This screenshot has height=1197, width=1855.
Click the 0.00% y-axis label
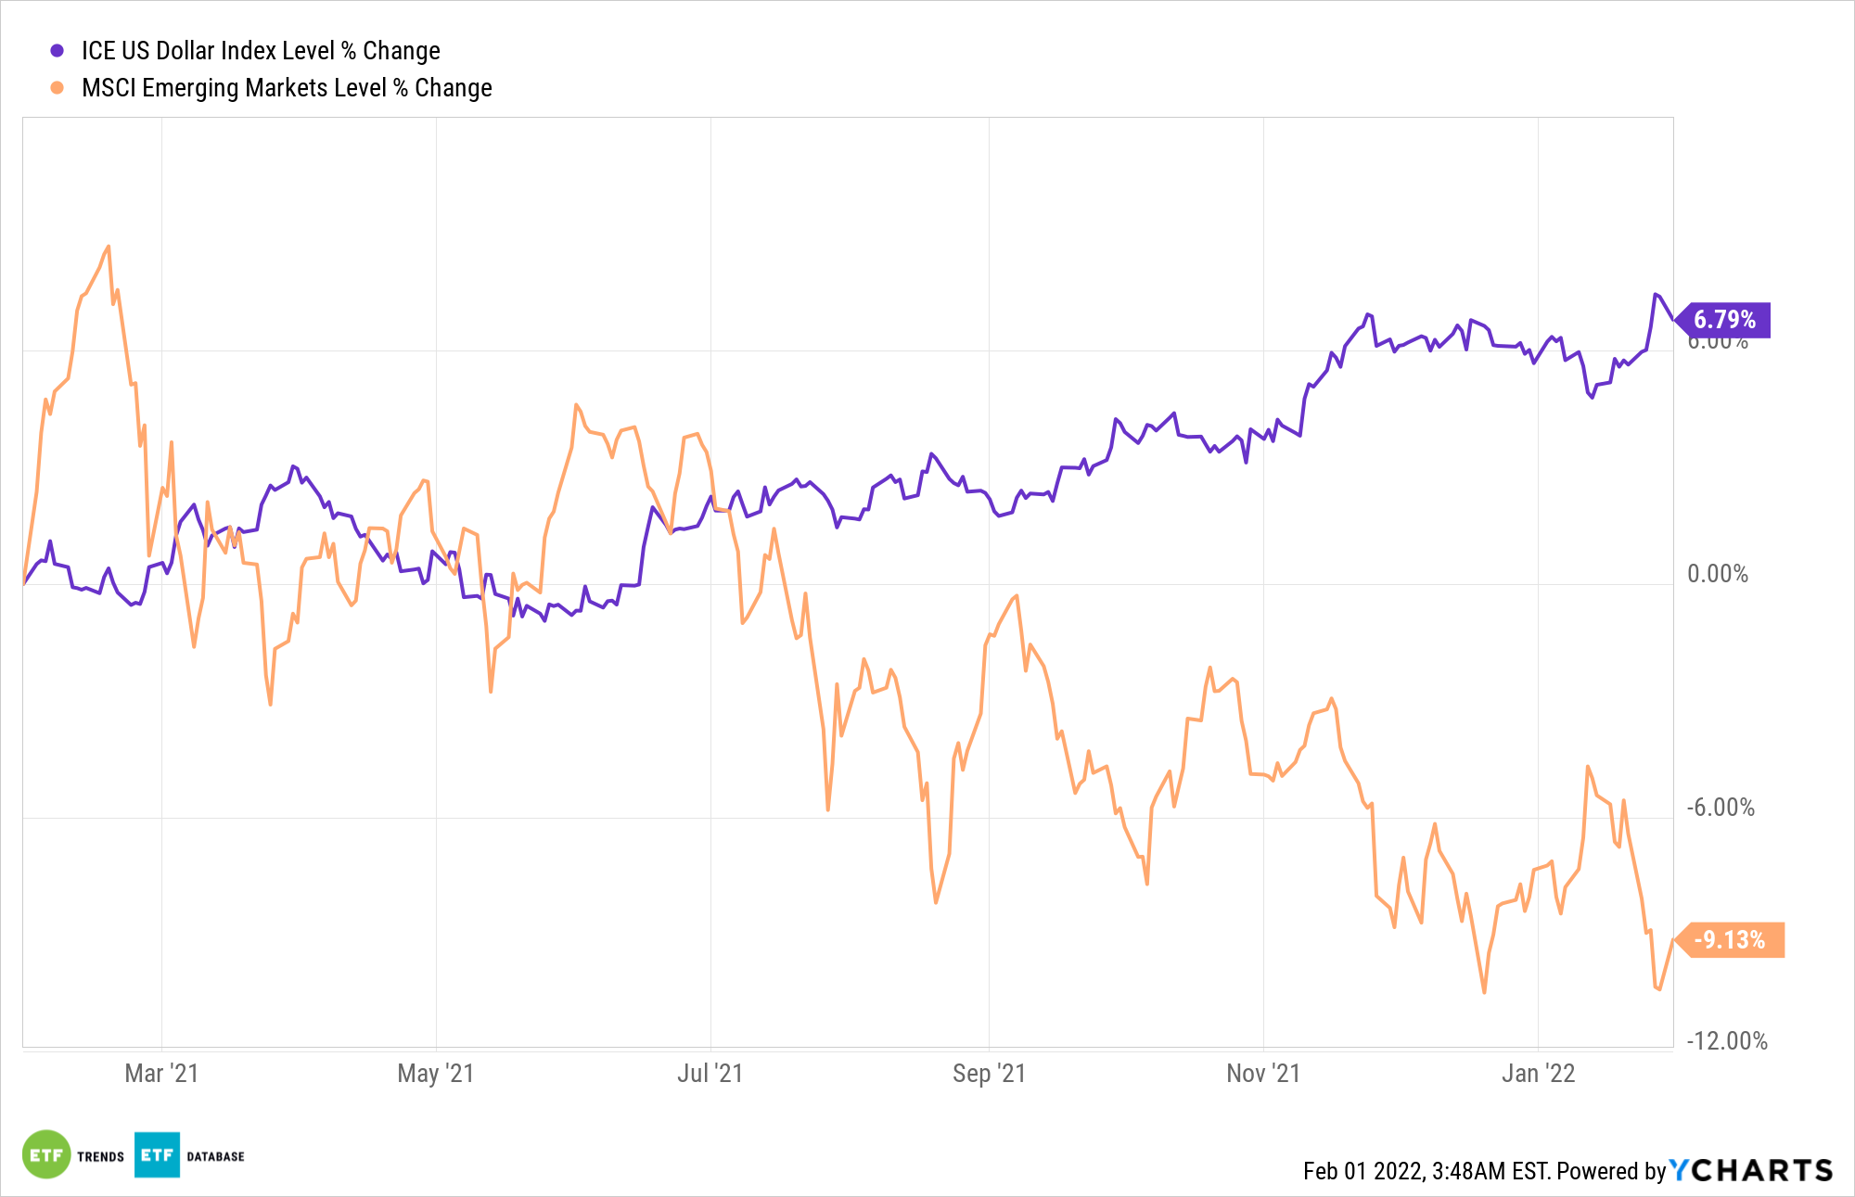(x=1718, y=574)
